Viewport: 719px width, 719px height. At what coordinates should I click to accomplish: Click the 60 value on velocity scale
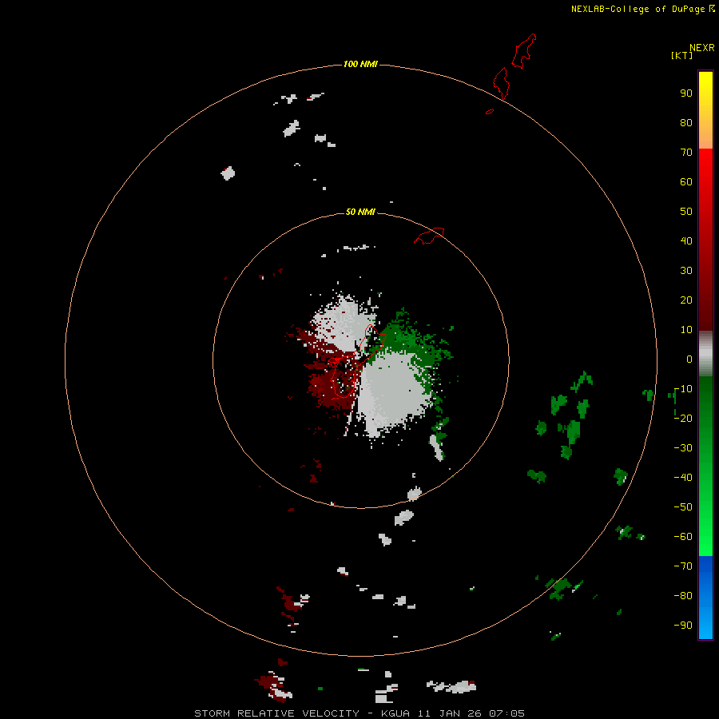[686, 182]
